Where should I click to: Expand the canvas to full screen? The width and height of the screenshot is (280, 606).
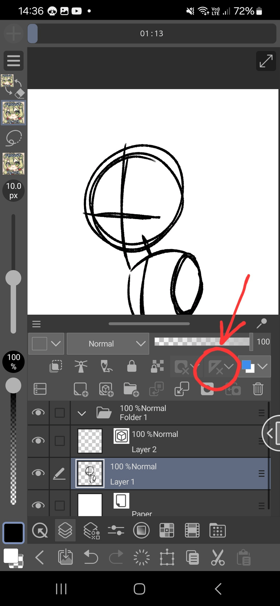pos(266,61)
